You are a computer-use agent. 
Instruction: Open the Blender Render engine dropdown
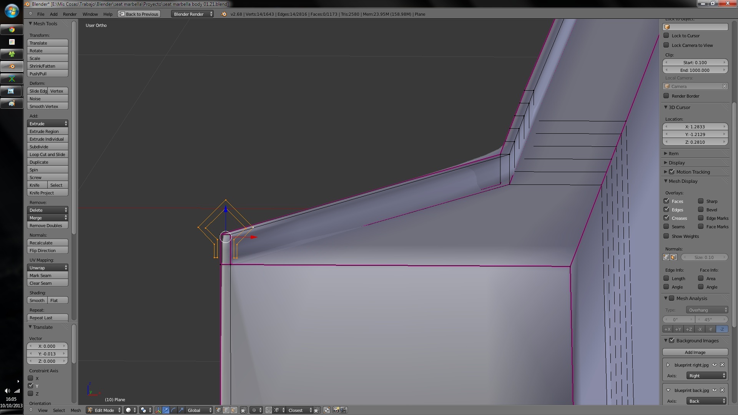pos(193,14)
